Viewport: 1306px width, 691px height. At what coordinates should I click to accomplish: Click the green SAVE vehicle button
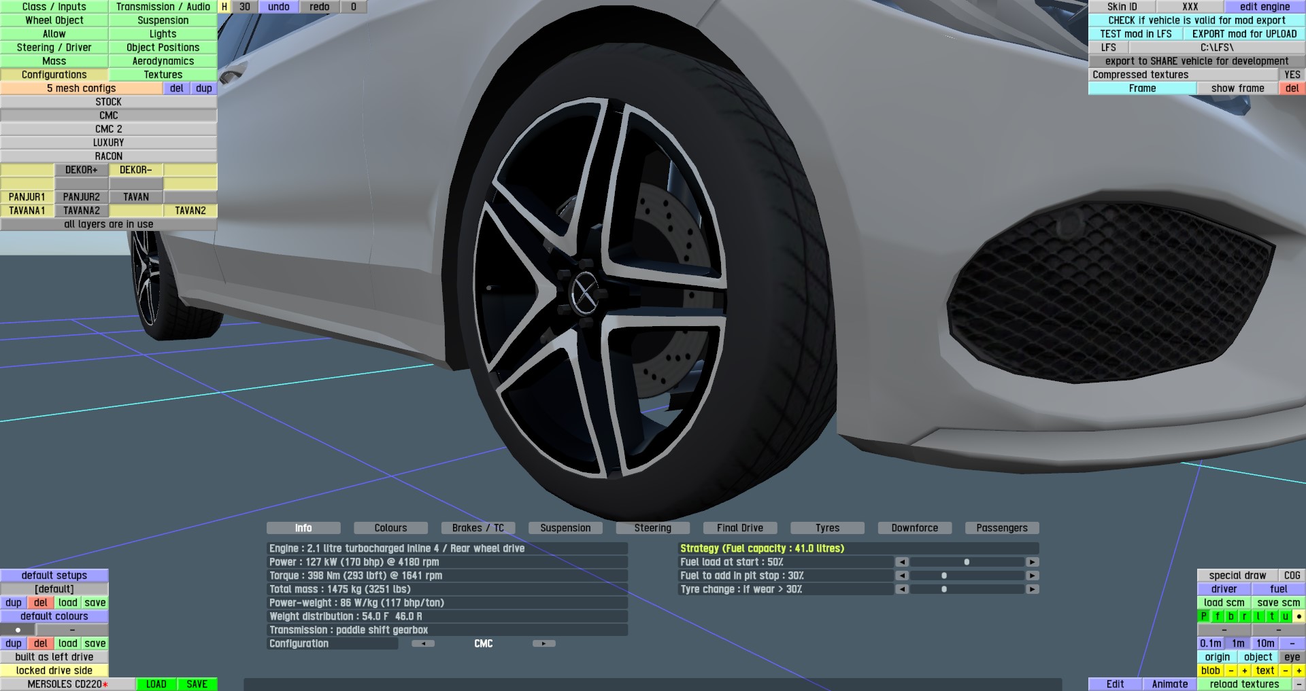(x=197, y=684)
